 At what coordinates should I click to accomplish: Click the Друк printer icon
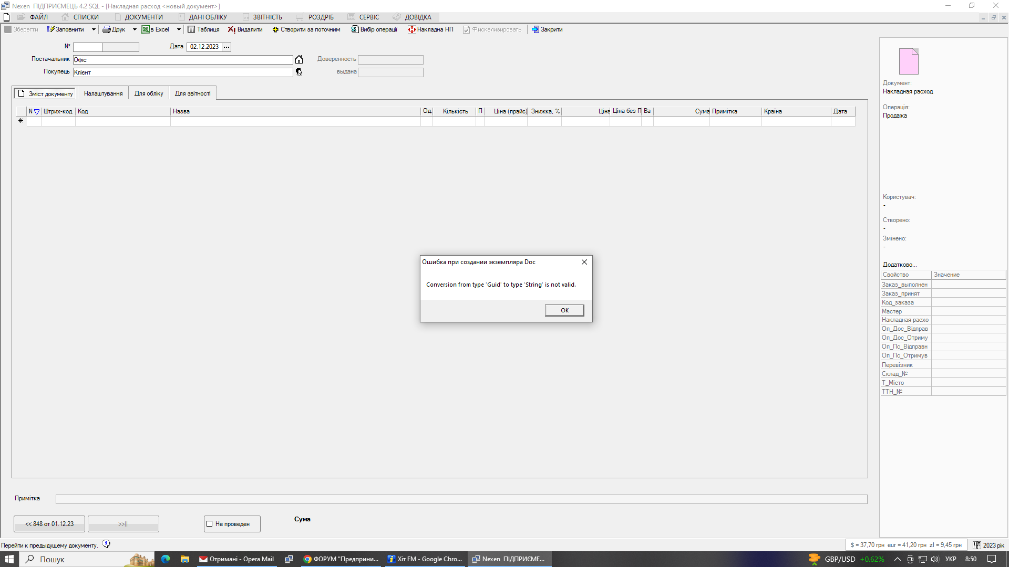tap(107, 29)
